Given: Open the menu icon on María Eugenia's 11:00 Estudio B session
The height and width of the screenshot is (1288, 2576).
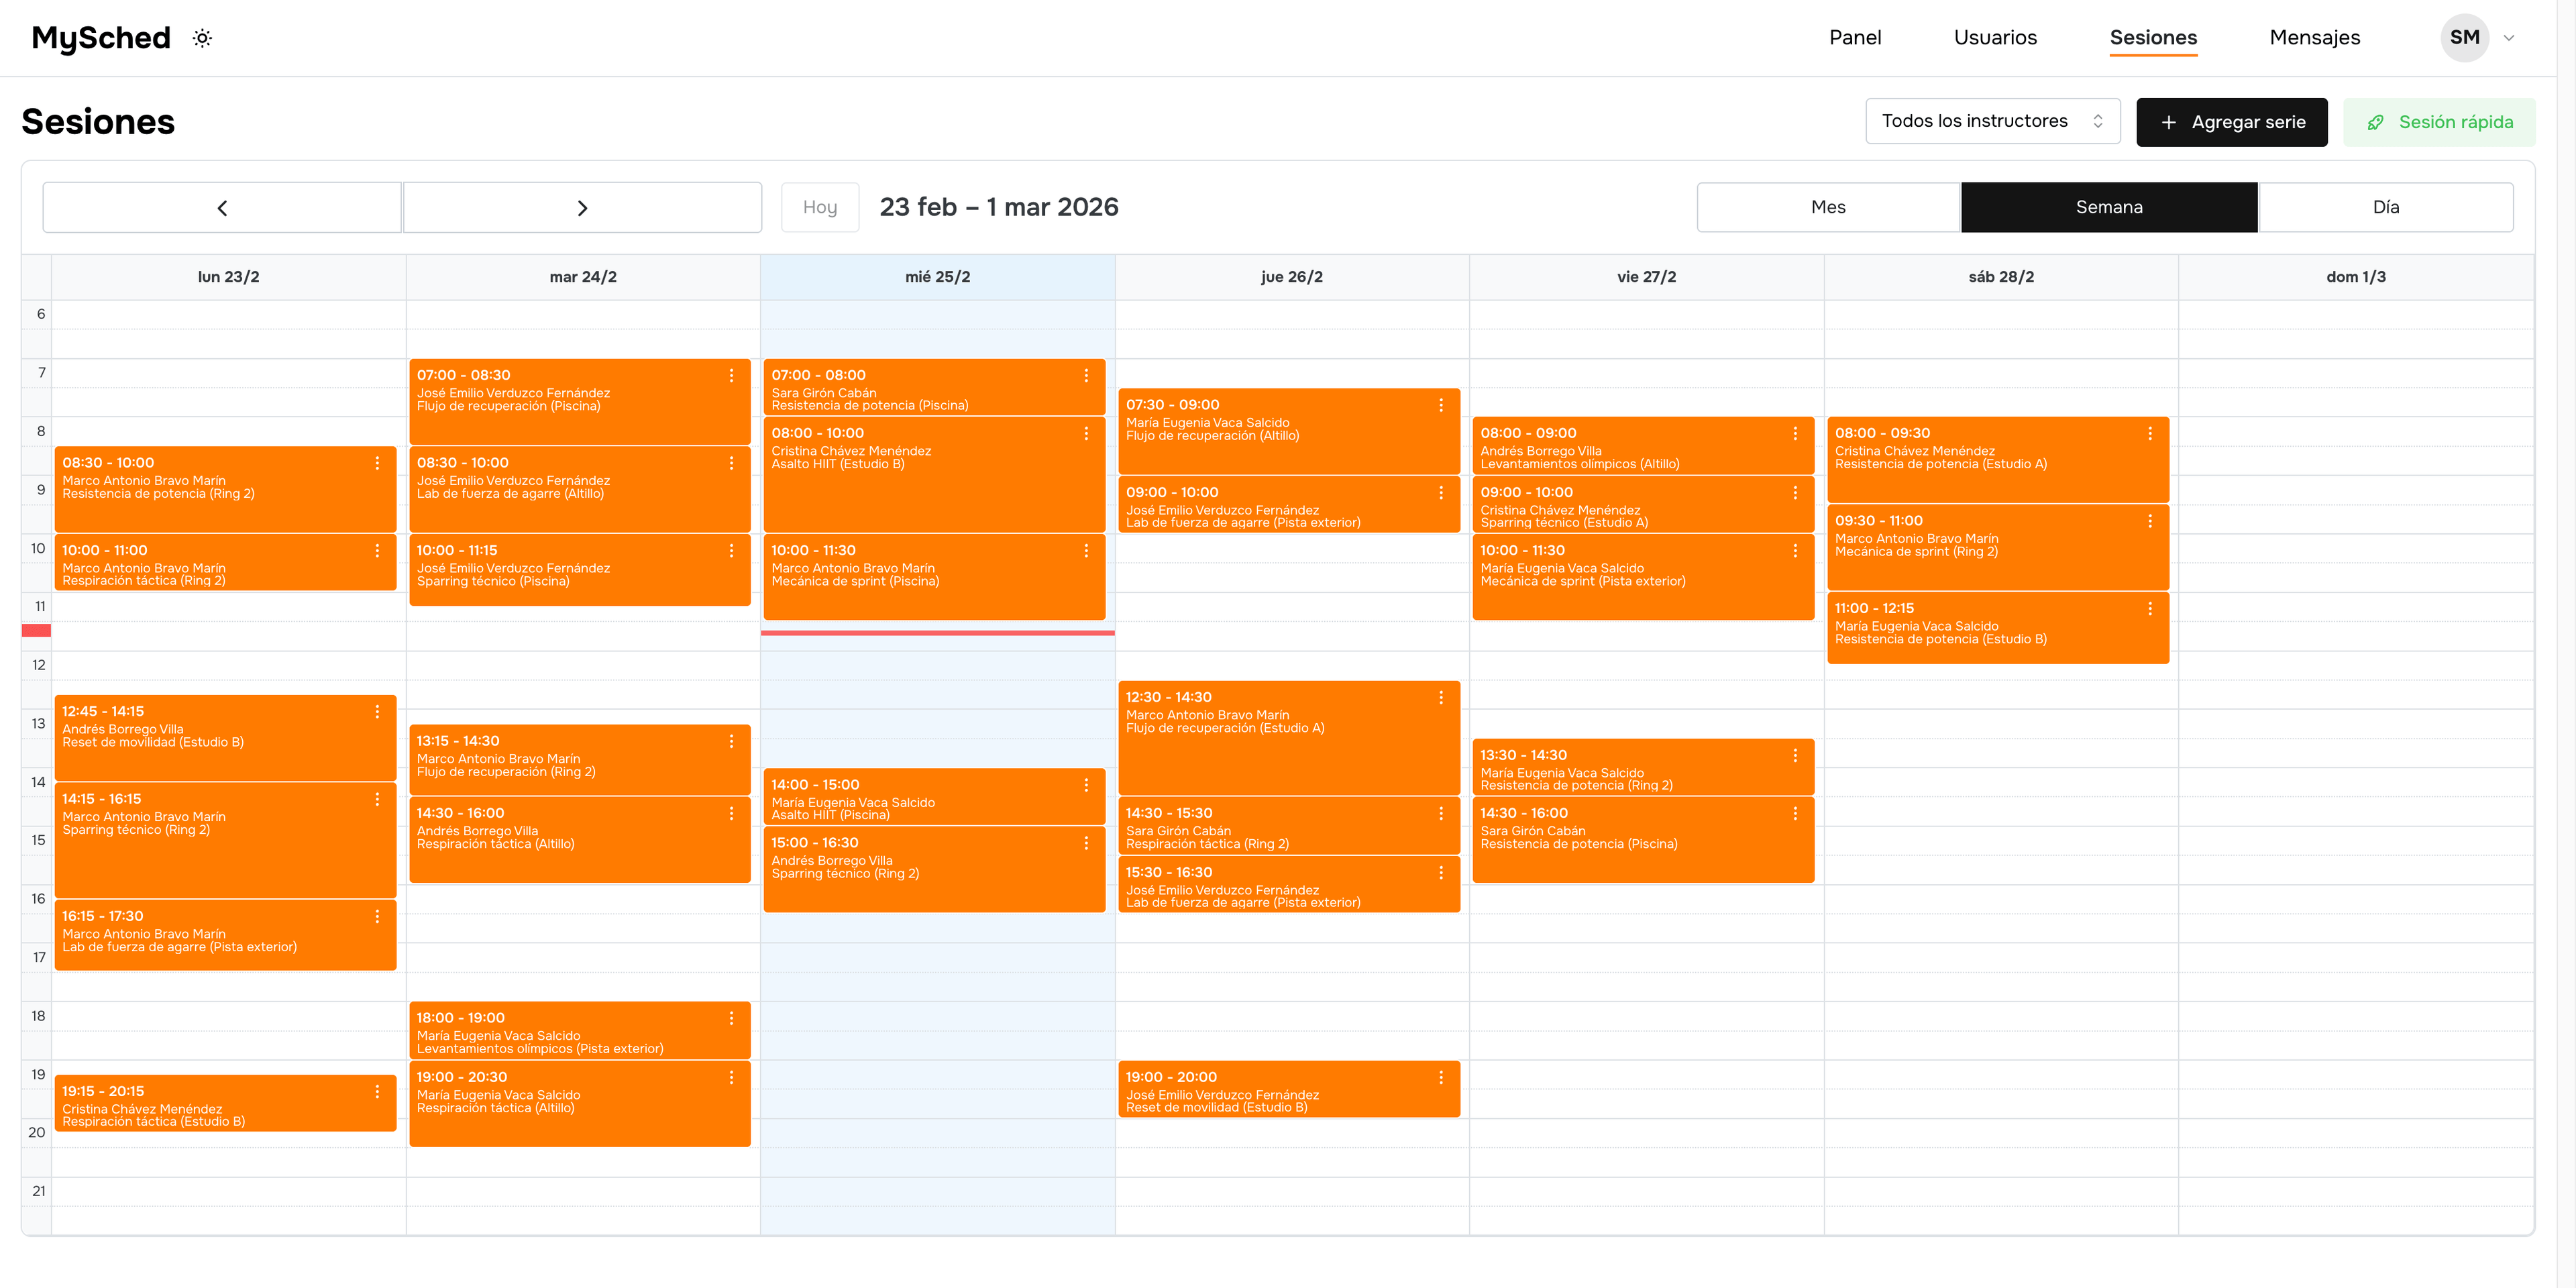Looking at the screenshot, I should [x=2152, y=609].
